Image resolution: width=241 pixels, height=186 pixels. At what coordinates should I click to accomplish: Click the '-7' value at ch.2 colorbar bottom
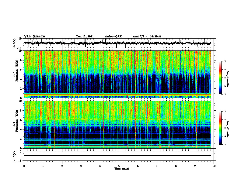[225, 144]
